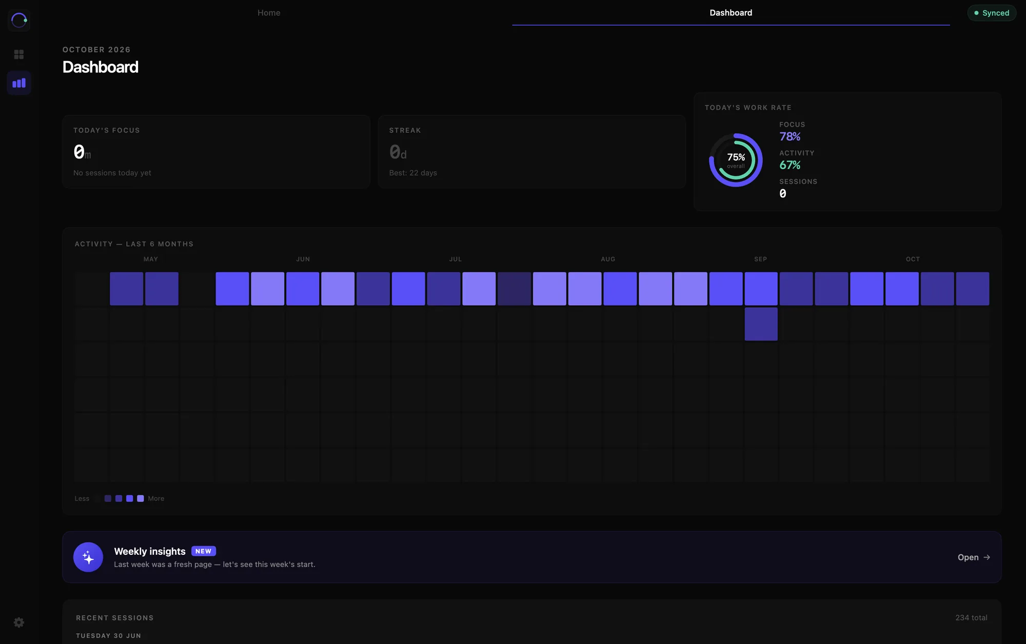The image size is (1026, 644).
Task: Click the Today's Focus card
Action: [x=216, y=152]
